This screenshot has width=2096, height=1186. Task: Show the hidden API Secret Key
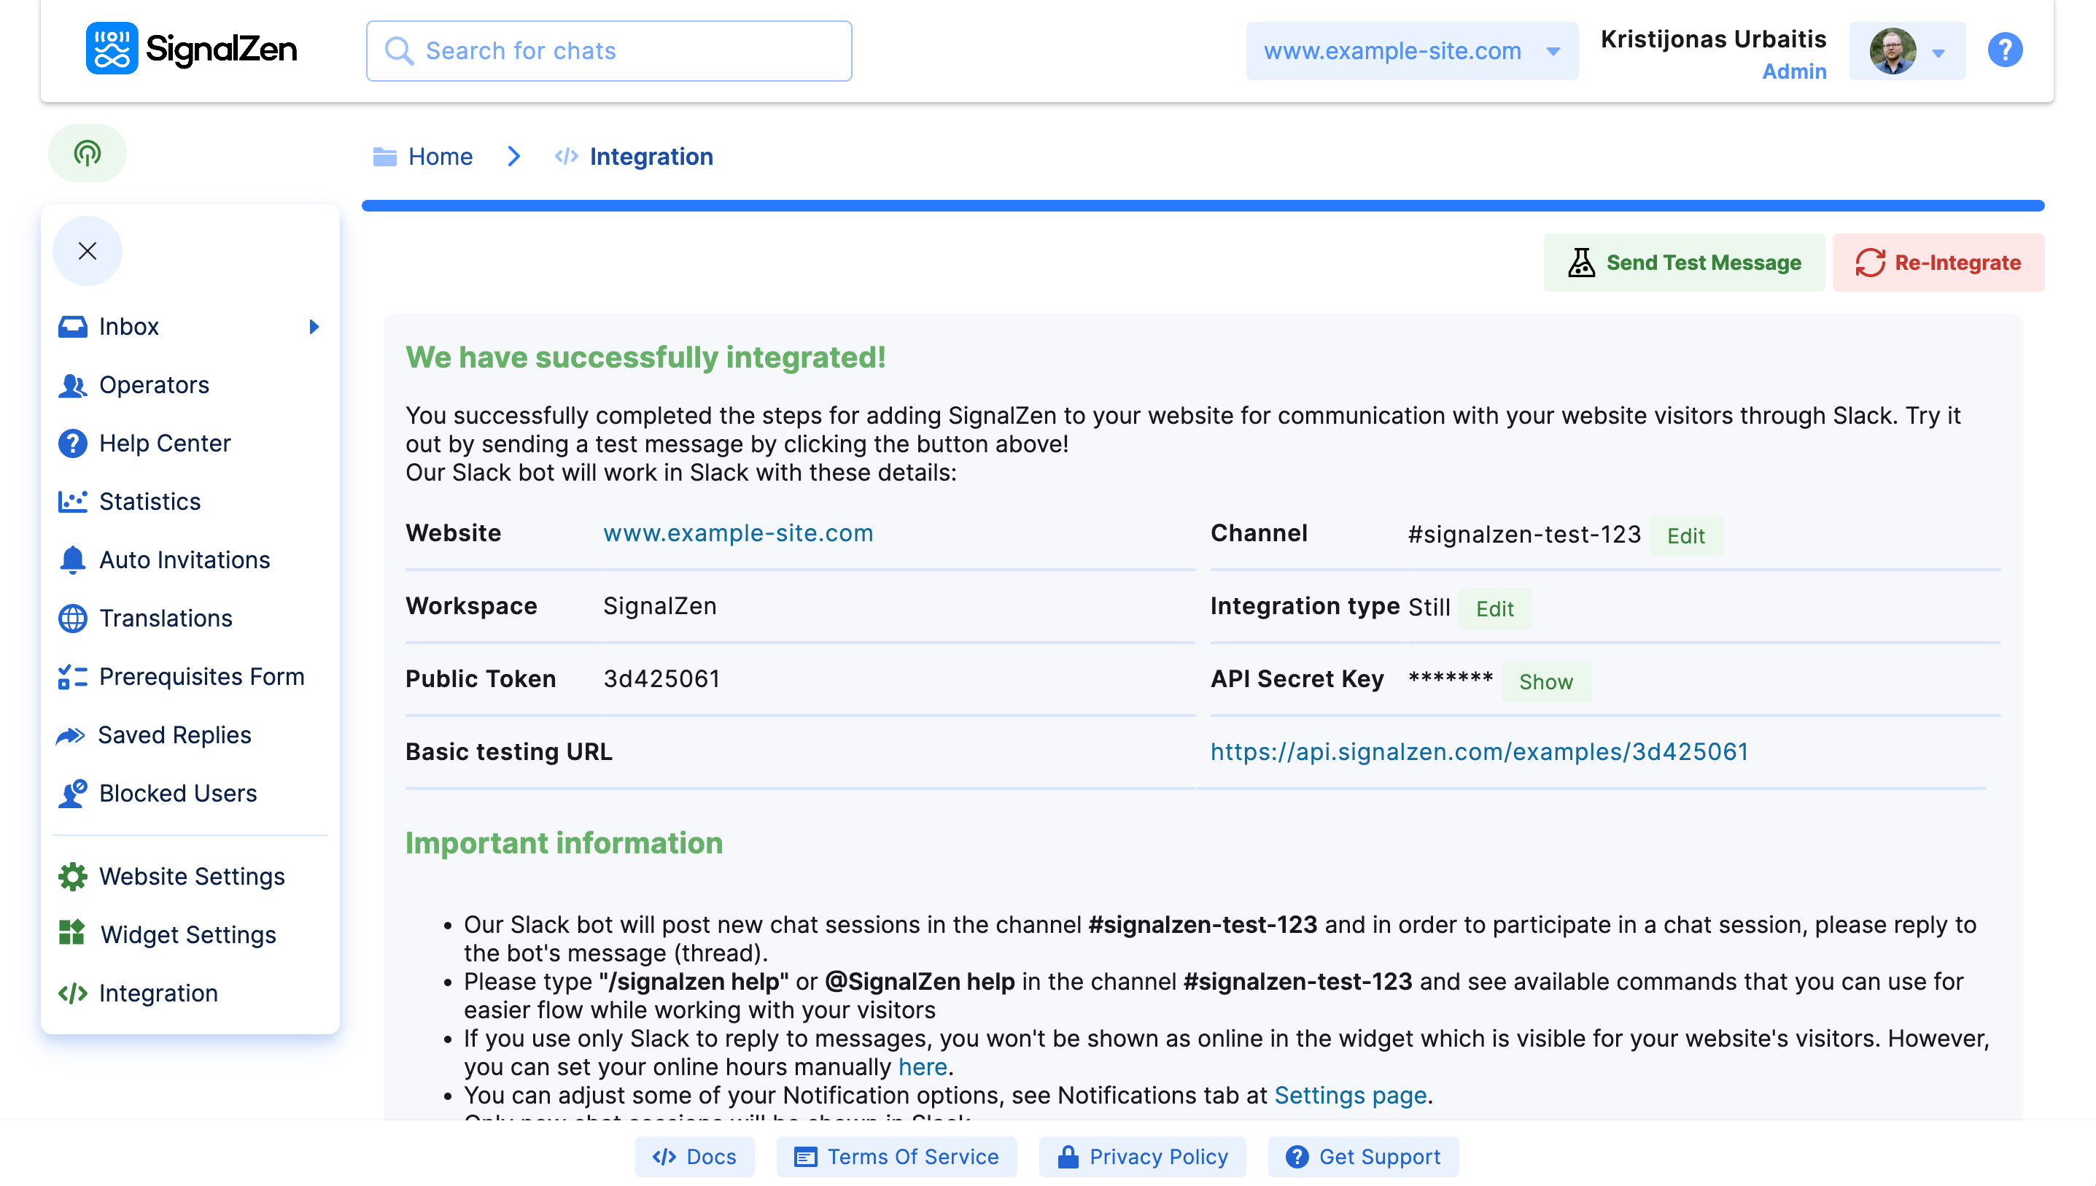click(1545, 682)
